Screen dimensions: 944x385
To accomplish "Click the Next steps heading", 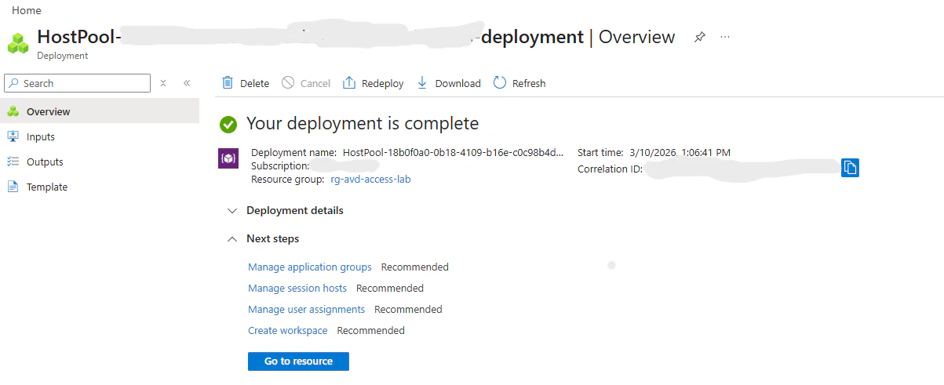I will [272, 238].
